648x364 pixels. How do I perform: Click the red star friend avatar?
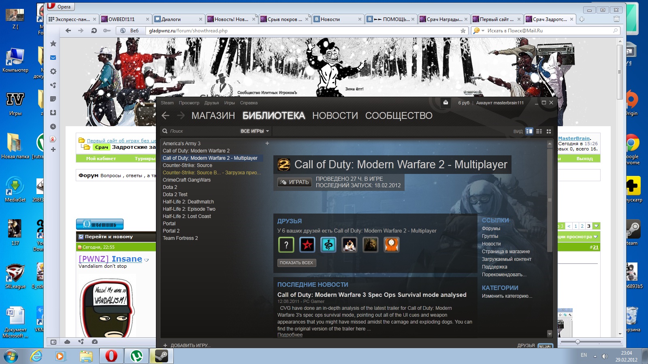click(x=307, y=245)
